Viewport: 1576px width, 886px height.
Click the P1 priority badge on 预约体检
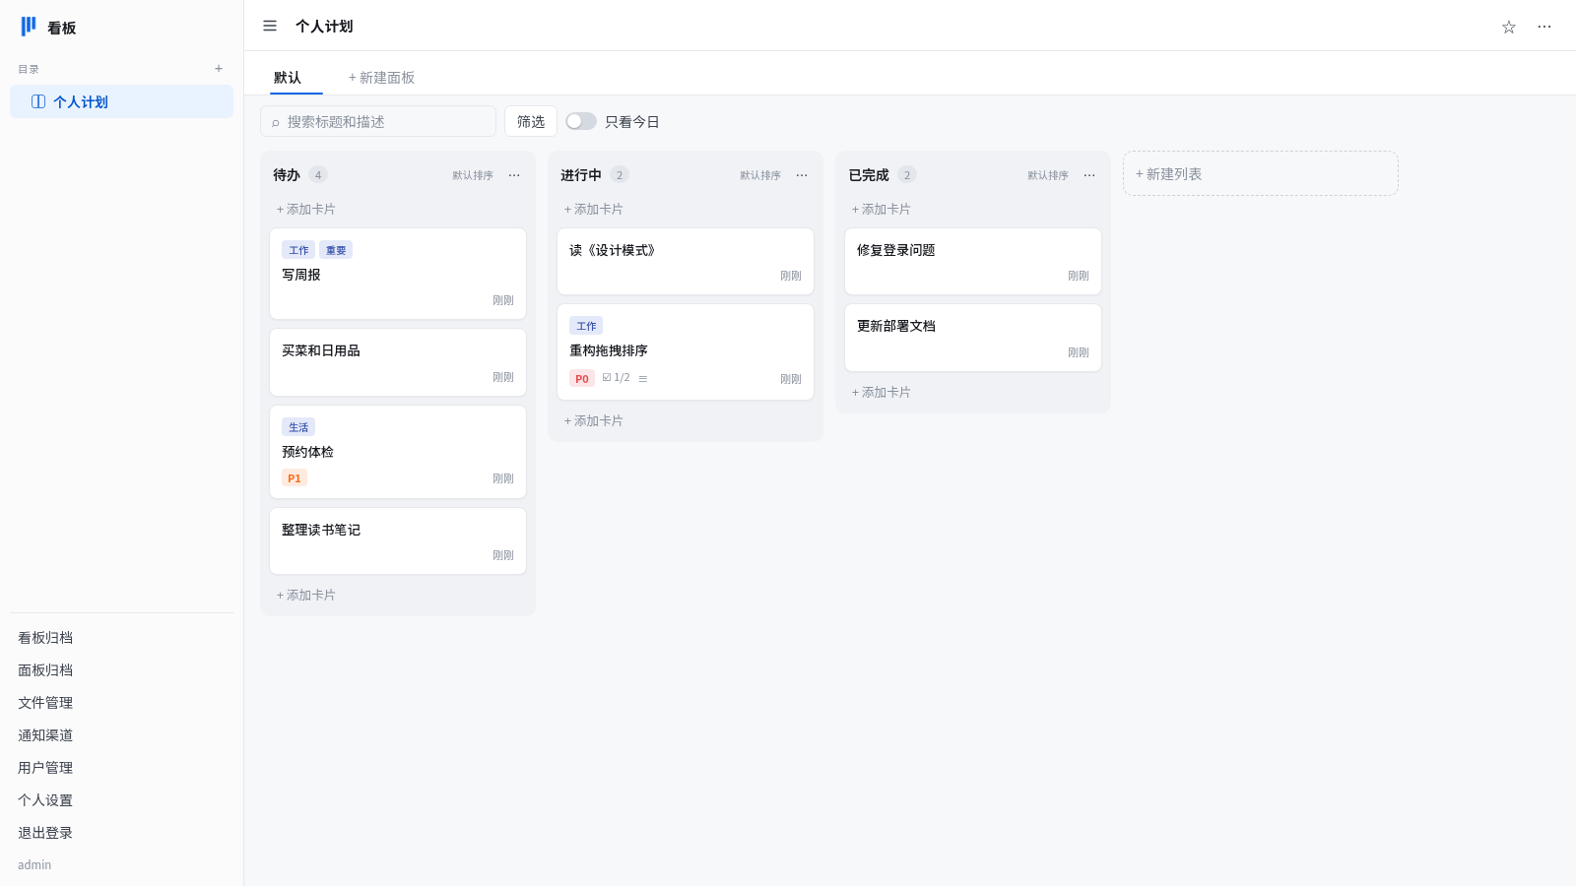click(295, 478)
